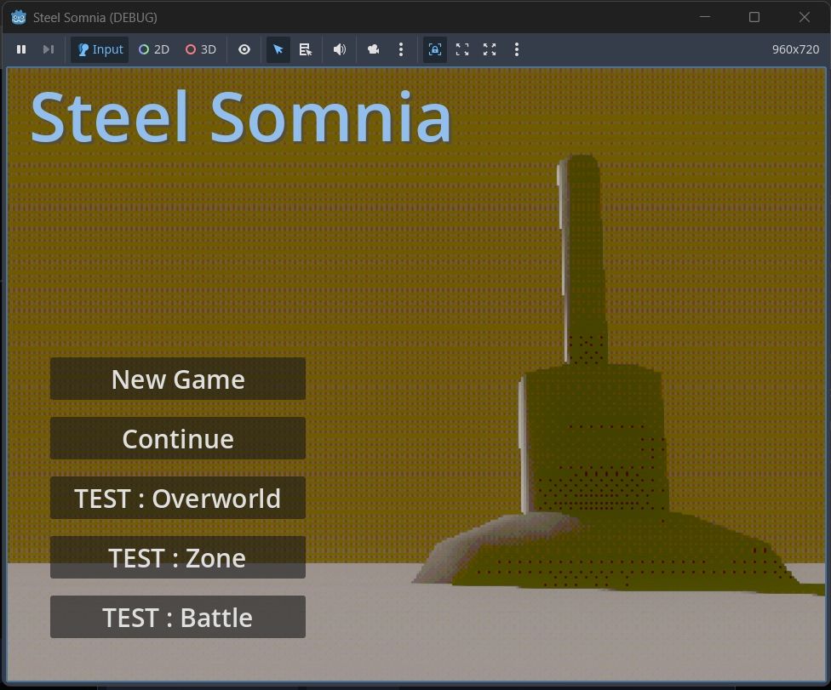Minimize the Steel Somnia window

(x=705, y=17)
